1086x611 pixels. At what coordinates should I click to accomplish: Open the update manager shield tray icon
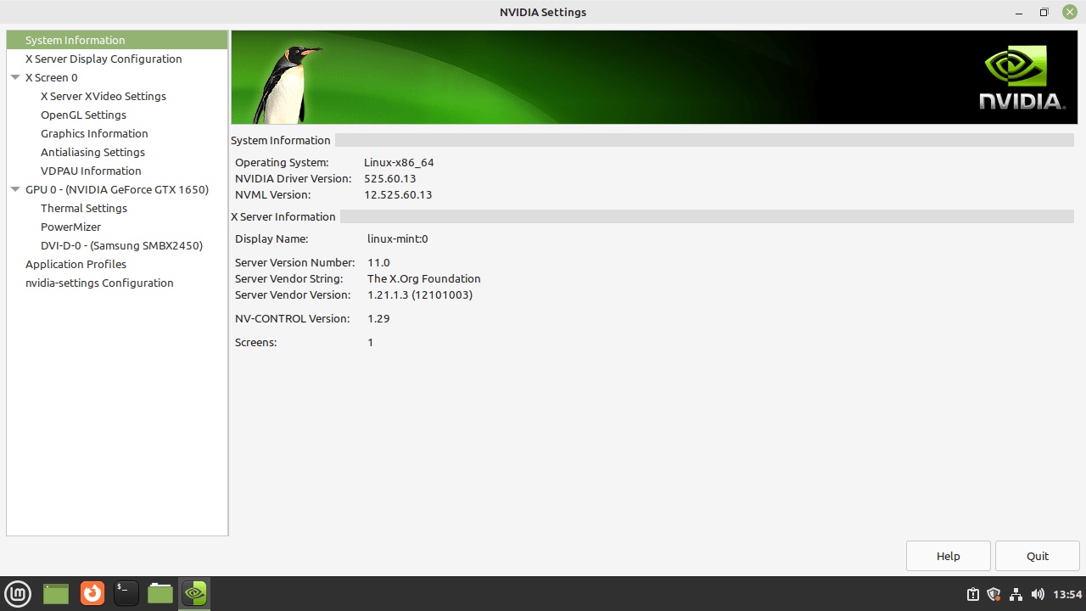click(x=994, y=594)
